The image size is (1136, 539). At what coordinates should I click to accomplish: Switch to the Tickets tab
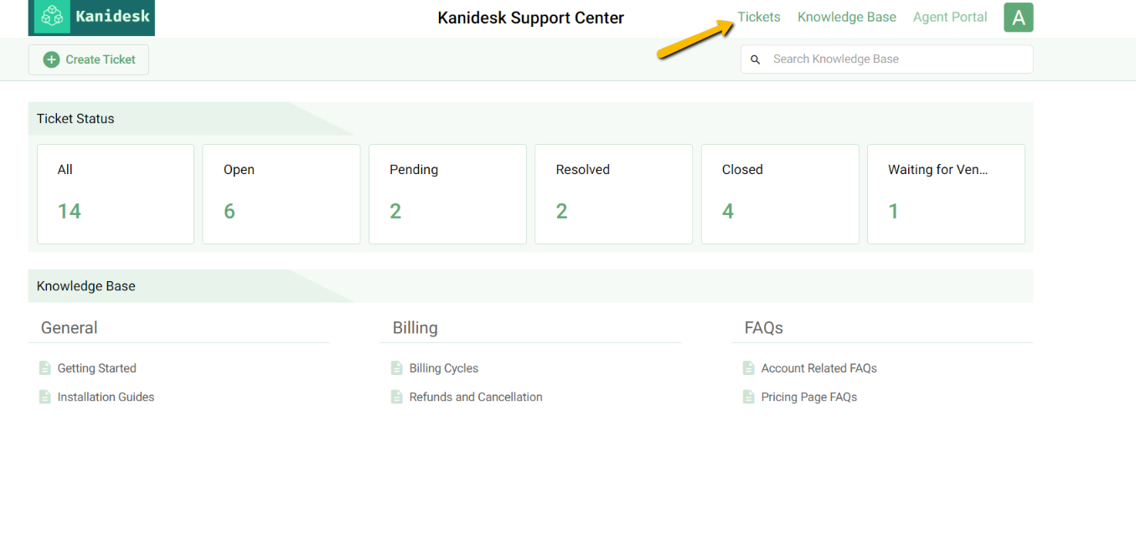coord(758,17)
